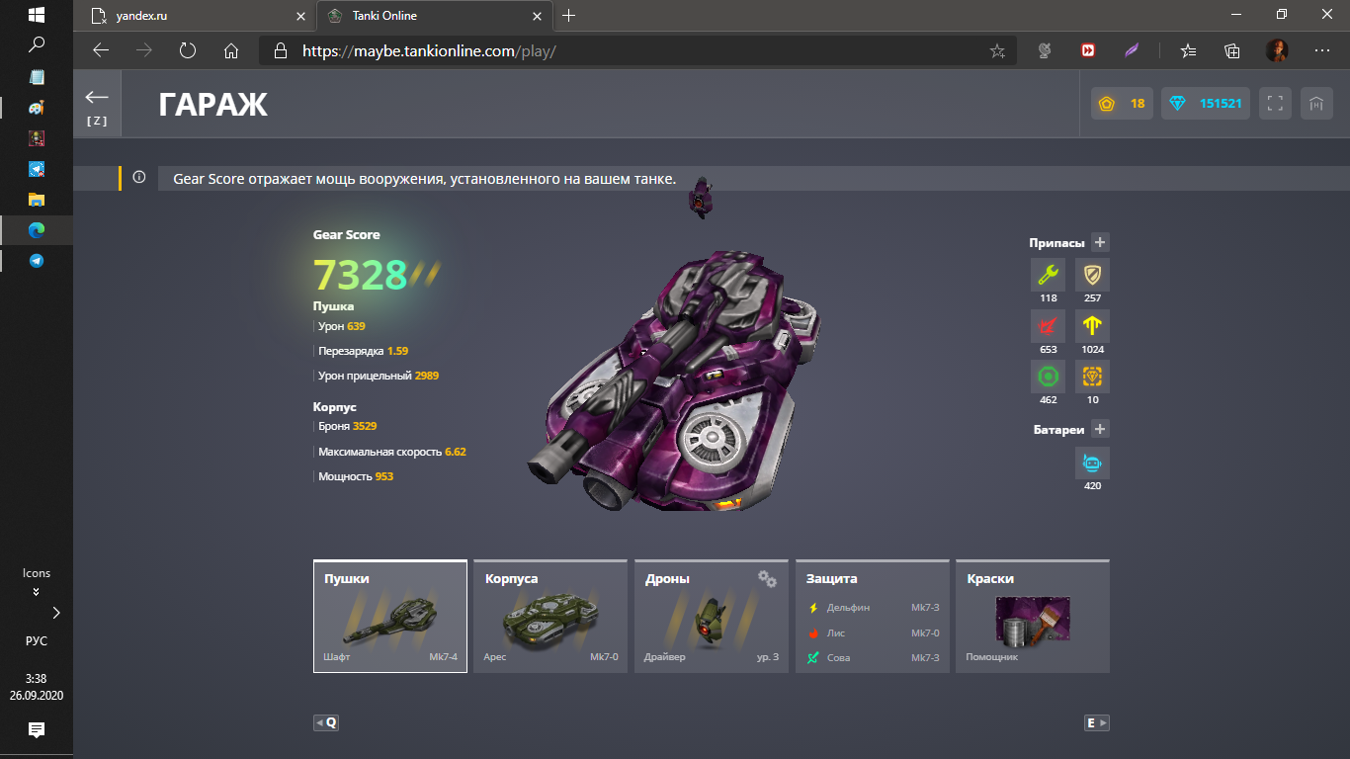Close the Tanki Online browser tab
This screenshot has width=1350, height=759.
(x=537, y=16)
